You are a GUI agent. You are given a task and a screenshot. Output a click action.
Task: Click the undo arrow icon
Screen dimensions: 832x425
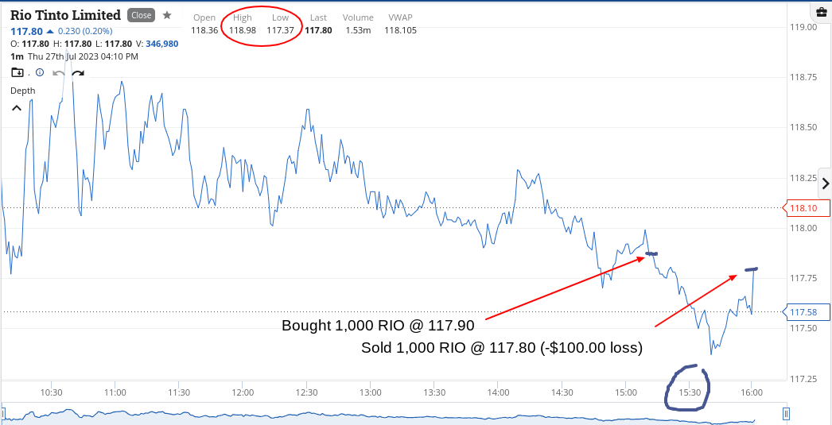58,73
